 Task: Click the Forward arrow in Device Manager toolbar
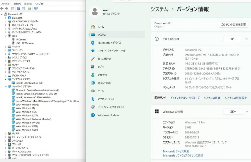(7, 9)
